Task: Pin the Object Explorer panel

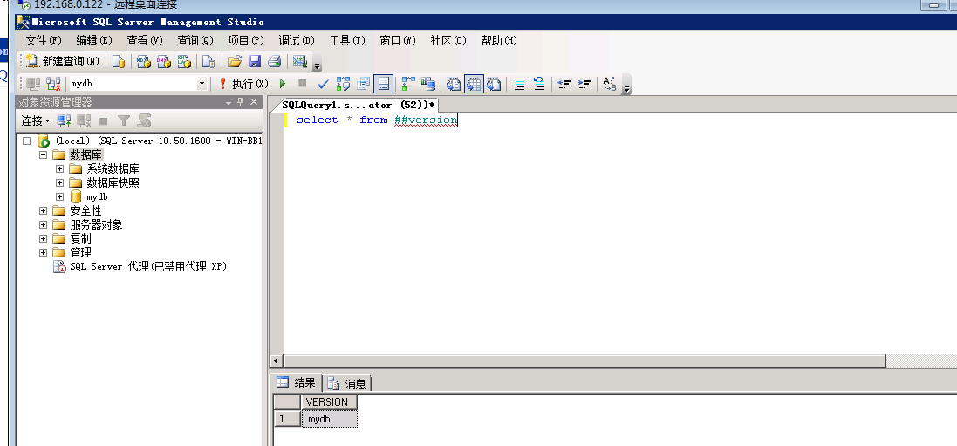Action: (x=241, y=102)
